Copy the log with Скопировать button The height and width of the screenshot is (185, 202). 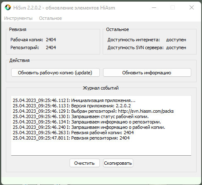(118, 163)
